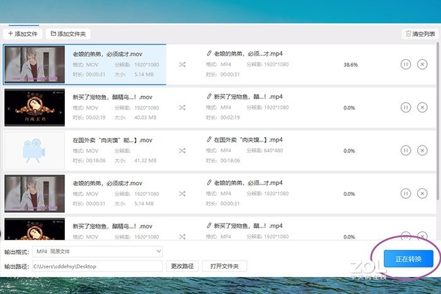The height and width of the screenshot is (294, 441).
Task: Pause the 新买了宠物鱼 file lasting 00:02:19
Action: pyautogui.click(x=406, y=108)
